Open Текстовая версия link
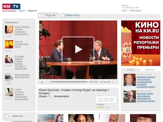Viewport: 163px width, 122px height. coord(61,96)
